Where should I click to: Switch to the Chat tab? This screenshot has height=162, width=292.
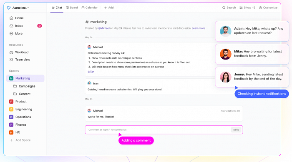57,7
